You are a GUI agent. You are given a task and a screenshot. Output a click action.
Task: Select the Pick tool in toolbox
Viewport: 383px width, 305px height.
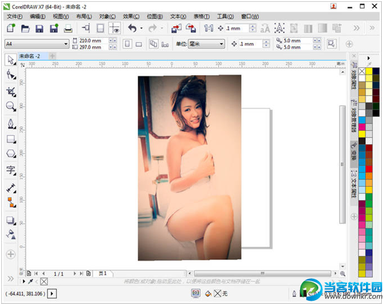(x=10, y=59)
